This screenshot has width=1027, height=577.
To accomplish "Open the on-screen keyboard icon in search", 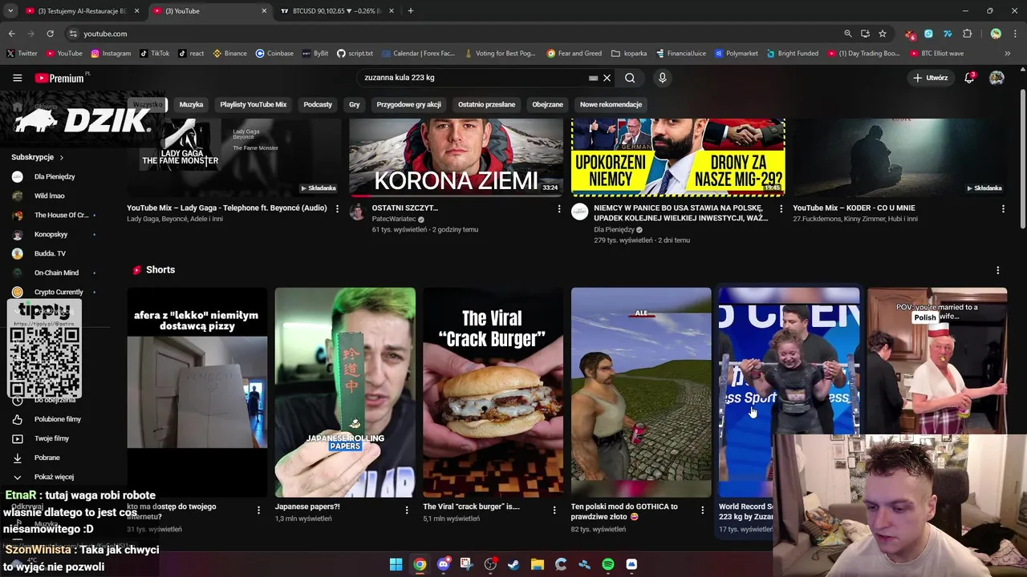I will 593,78.
